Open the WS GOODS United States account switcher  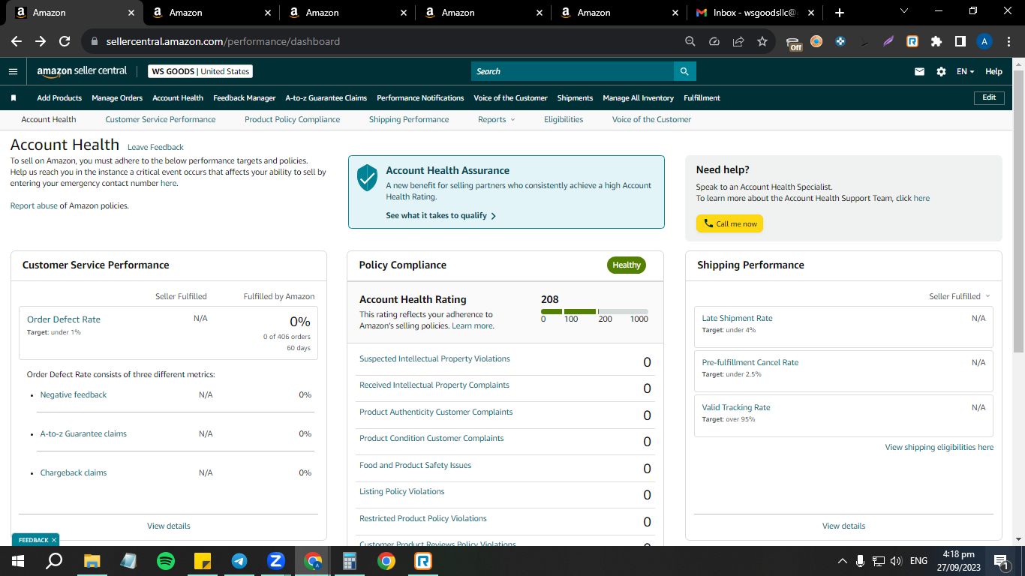tap(200, 71)
